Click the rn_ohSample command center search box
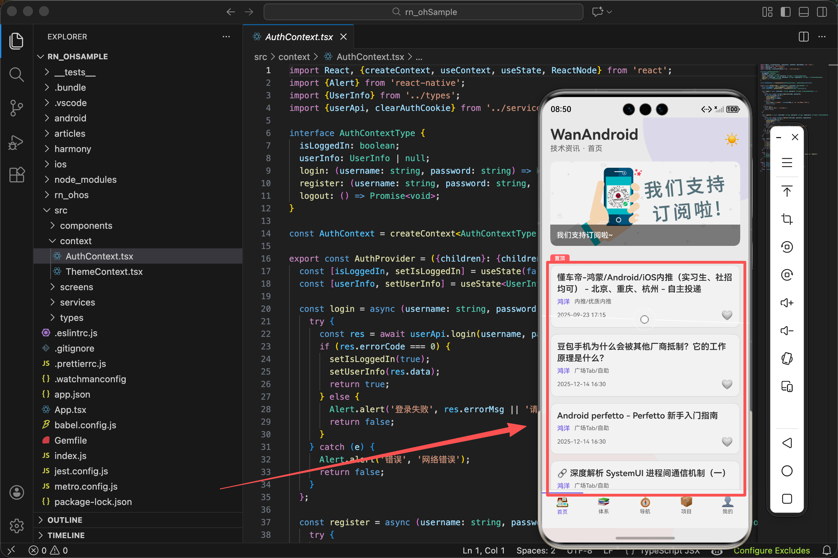The width and height of the screenshot is (838, 558). 423,12
